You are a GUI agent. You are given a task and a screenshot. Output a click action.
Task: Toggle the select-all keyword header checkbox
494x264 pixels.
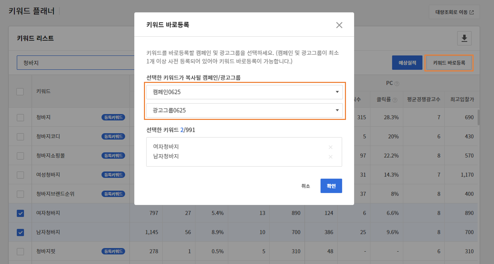20,92
